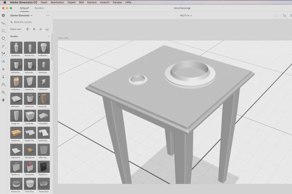292x194 pixels.
Task: Select the Select and Move tool
Action: (x=3, y=23)
